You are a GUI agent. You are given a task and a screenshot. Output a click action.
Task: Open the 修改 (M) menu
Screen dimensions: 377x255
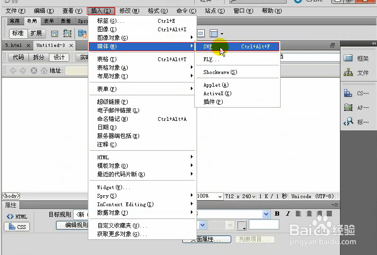pyautogui.click(x=129, y=11)
